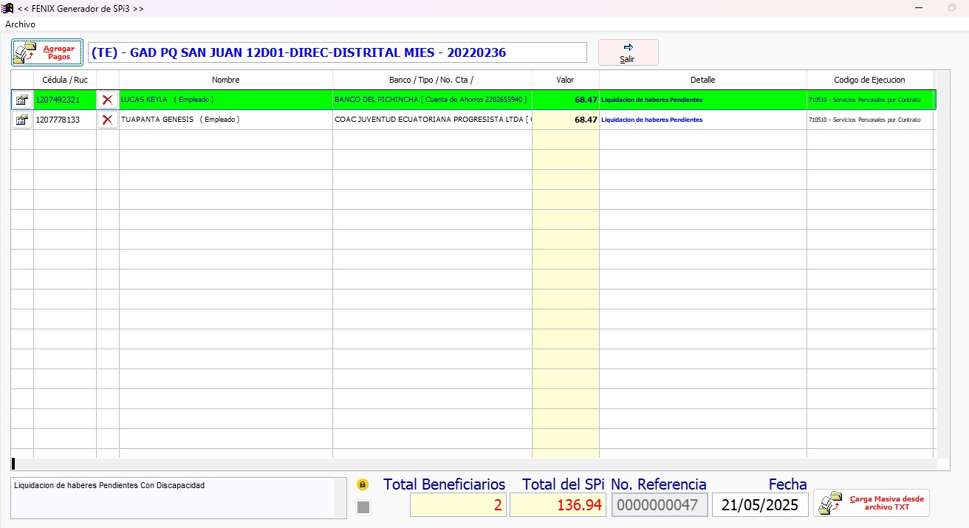Click the Total del SPi value 136.94

pyautogui.click(x=558, y=505)
